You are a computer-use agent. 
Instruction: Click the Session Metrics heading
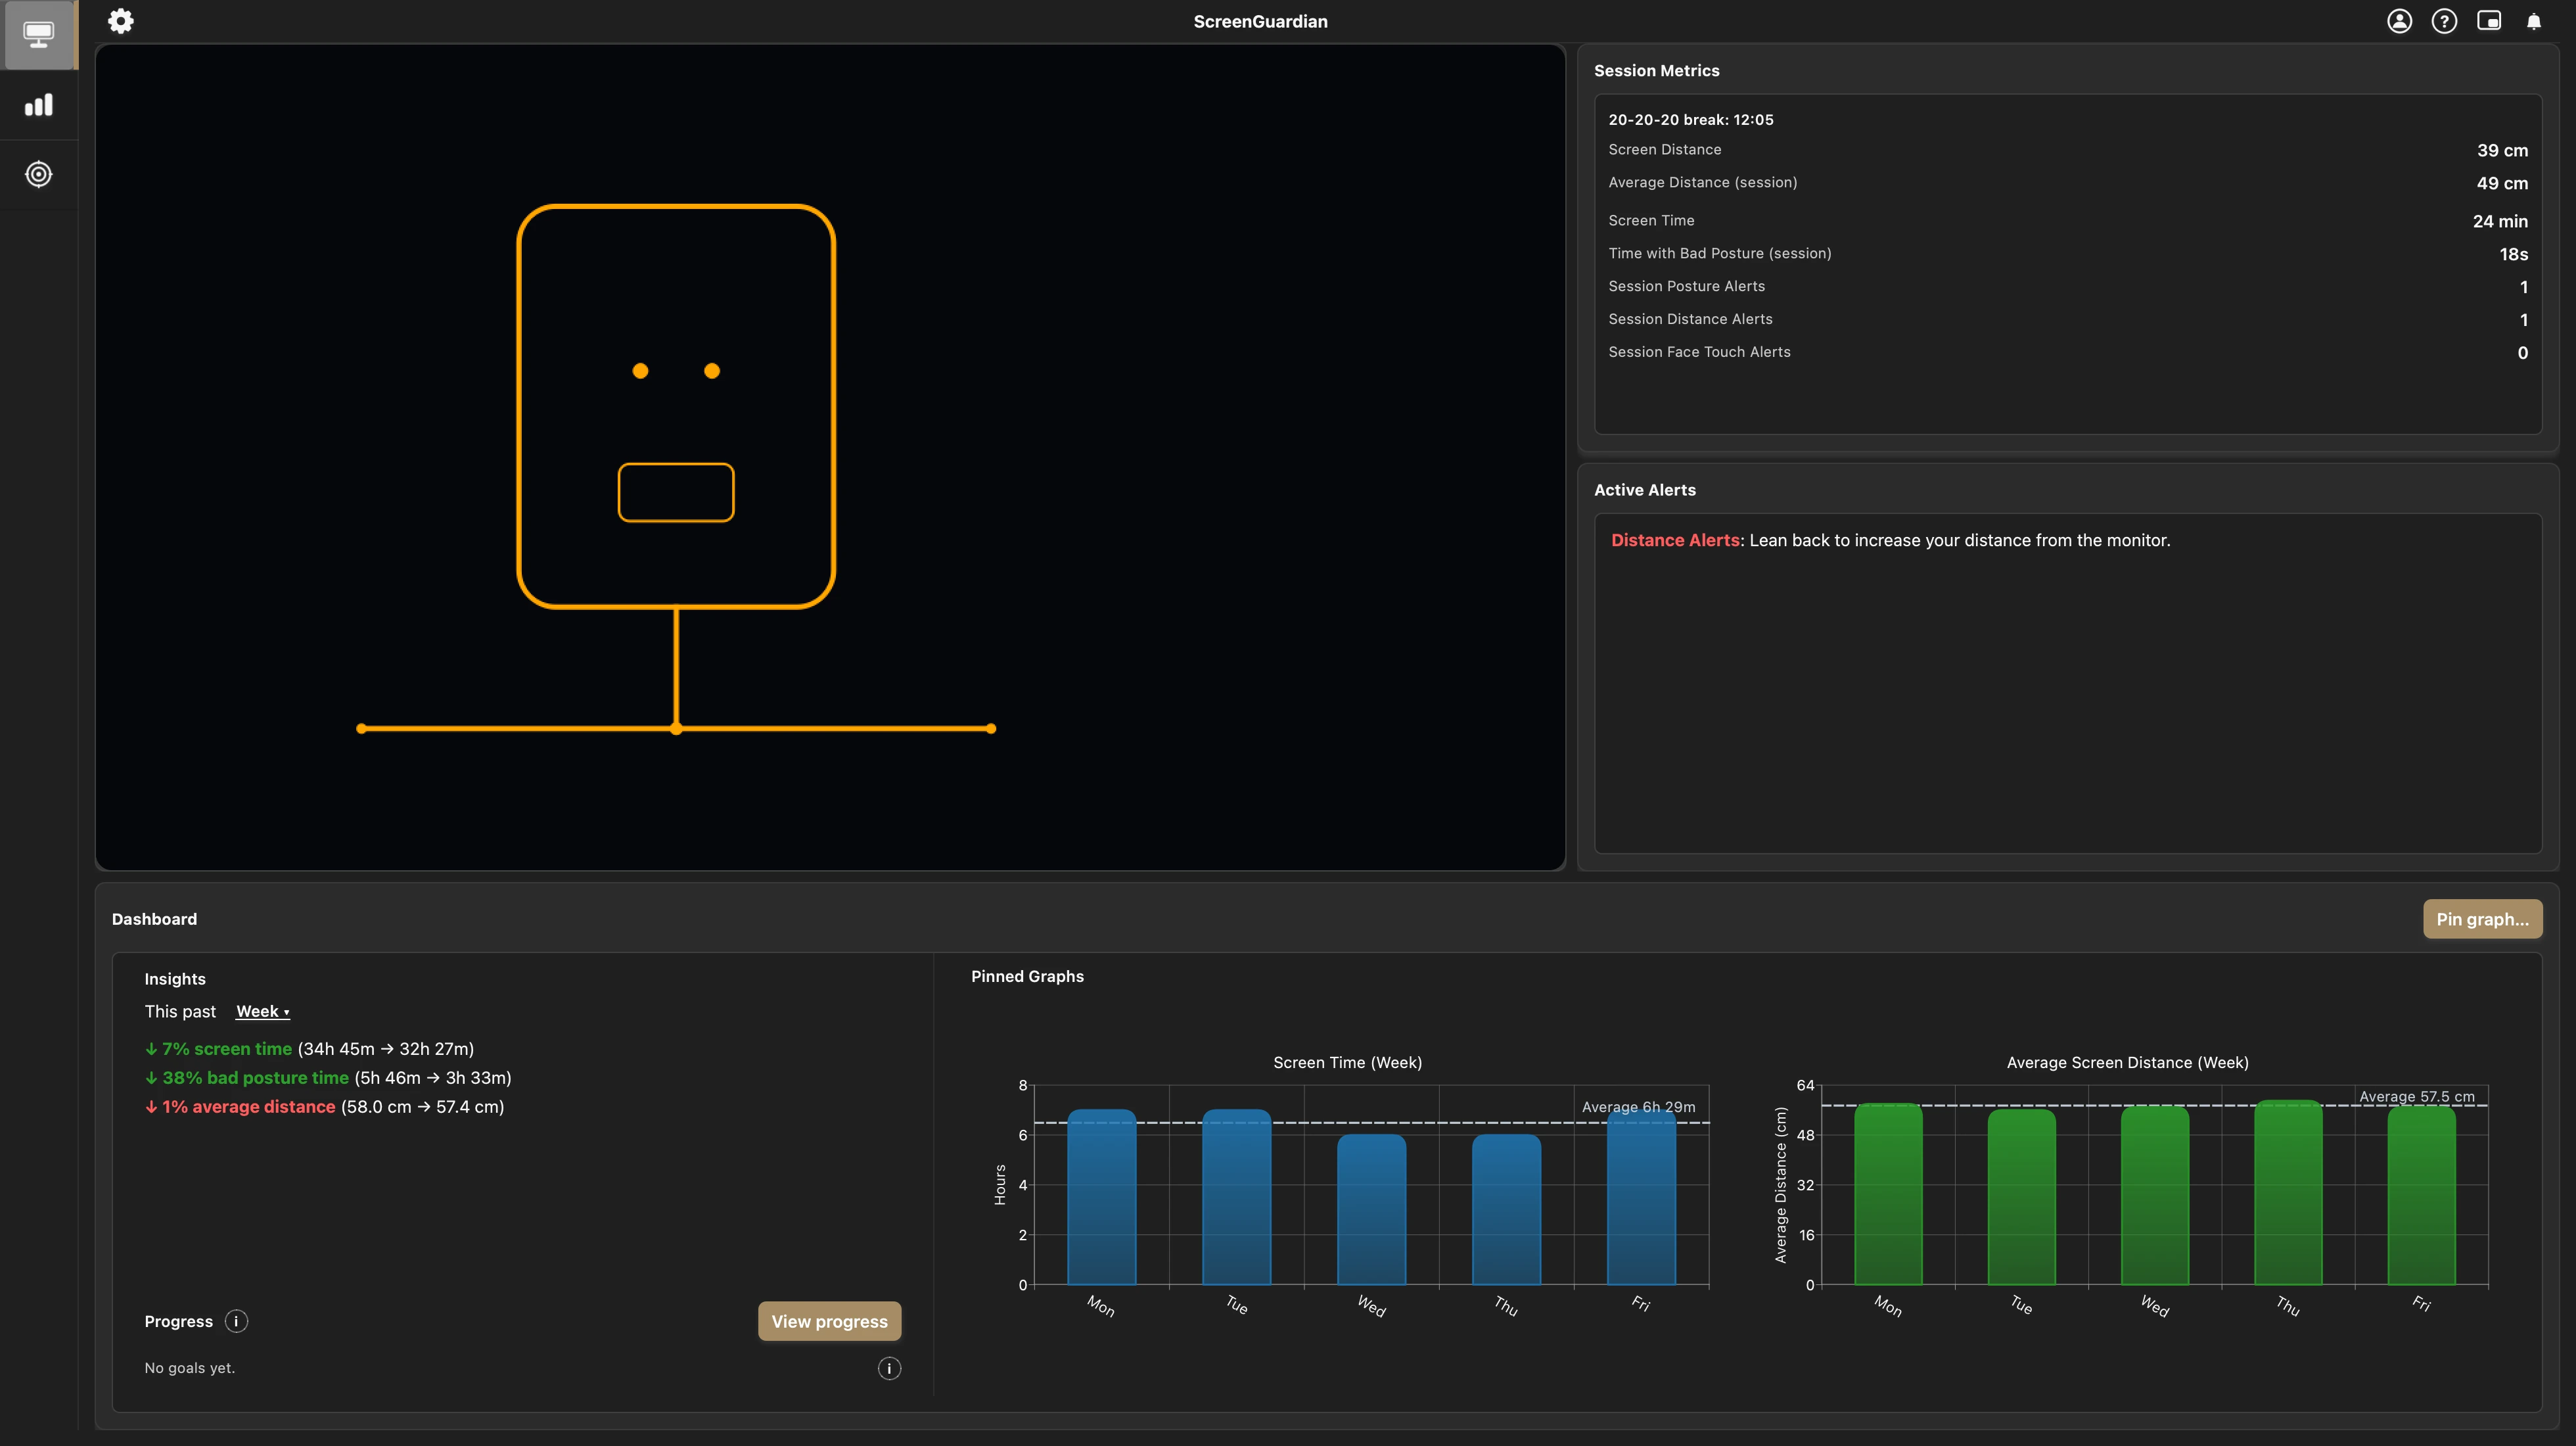click(x=1656, y=71)
